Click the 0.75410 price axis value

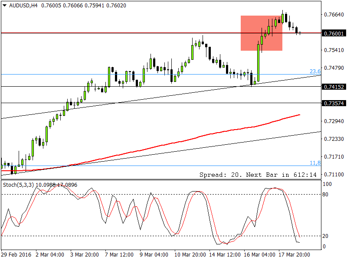pyautogui.click(x=334, y=50)
